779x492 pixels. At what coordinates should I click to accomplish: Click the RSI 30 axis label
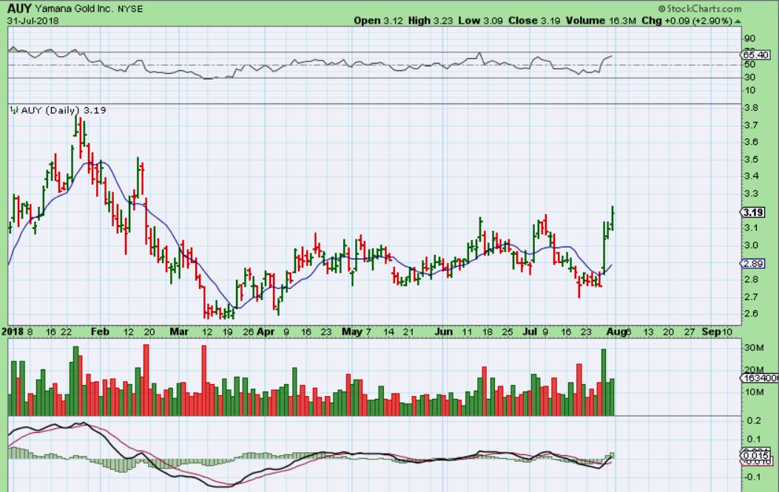[x=749, y=78]
